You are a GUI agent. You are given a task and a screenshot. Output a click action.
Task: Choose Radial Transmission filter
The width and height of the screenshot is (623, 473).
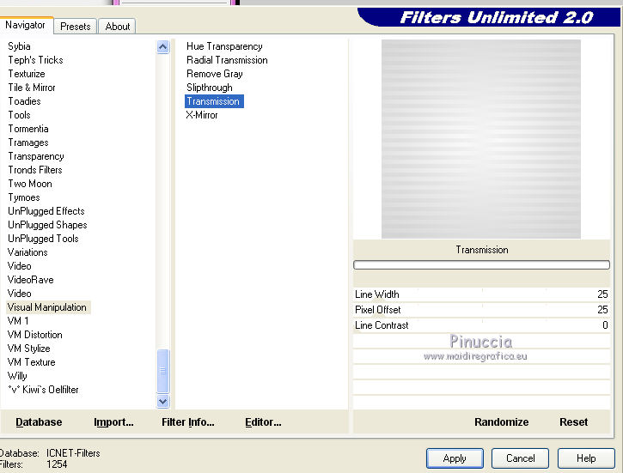tap(227, 60)
